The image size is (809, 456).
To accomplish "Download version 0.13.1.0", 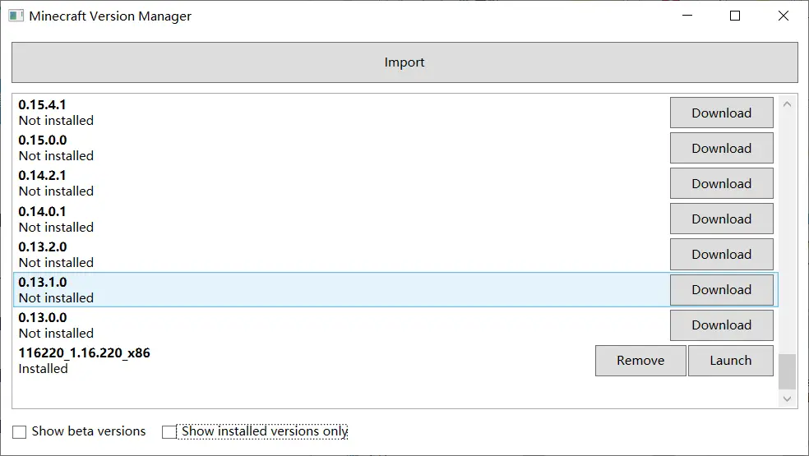I will [x=721, y=290].
